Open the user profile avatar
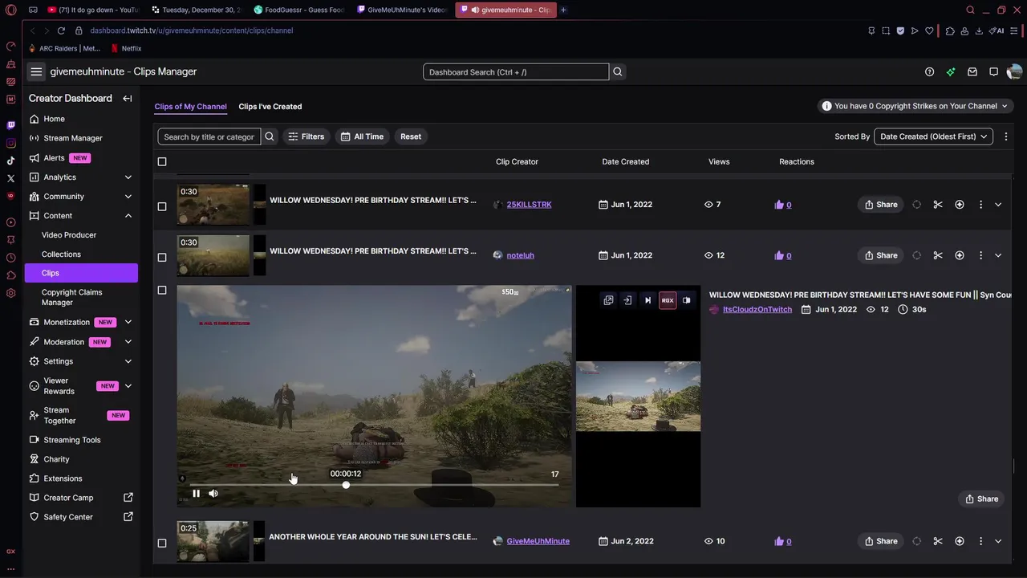The height and width of the screenshot is (578, 1027). tap(1014, 71)
